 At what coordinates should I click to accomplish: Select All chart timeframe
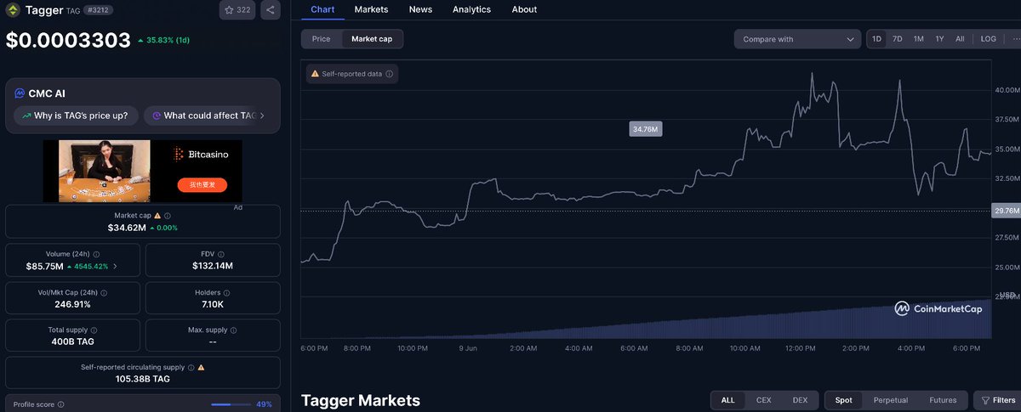point(960,39)
